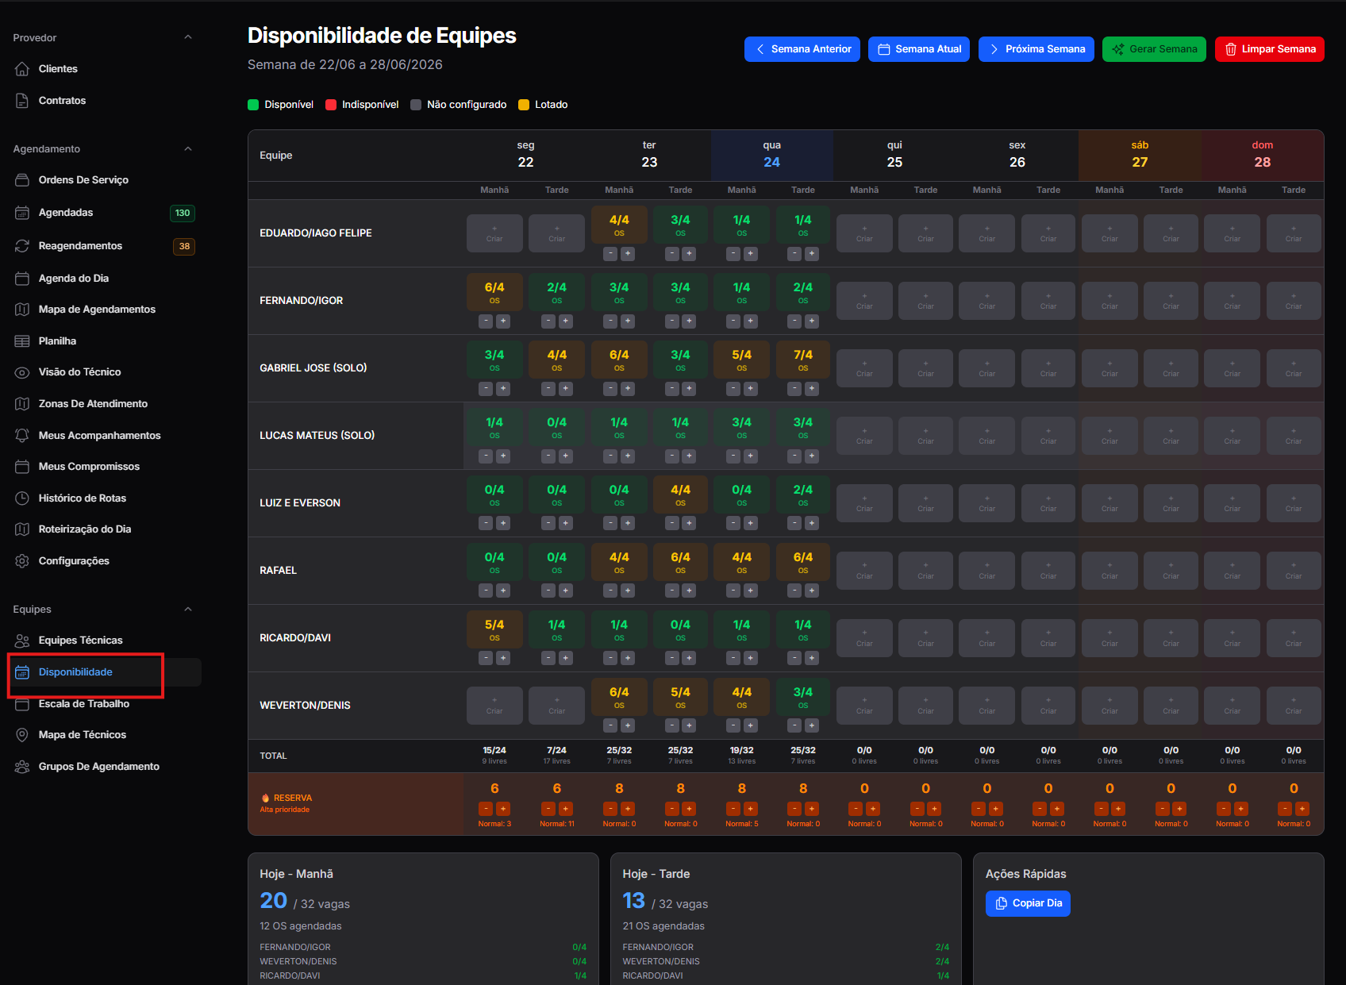Decrease FERNANDO/IGOR Monday morning slots with minus
The image size is (1346, 985).
click(486, 321)
